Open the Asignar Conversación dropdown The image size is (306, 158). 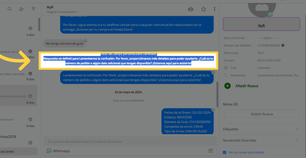point(63,12)
